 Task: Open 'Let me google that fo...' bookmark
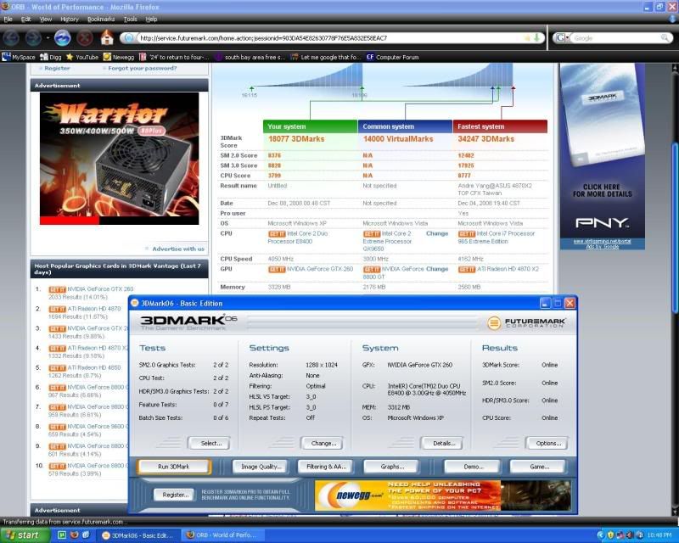pos(326,57)
